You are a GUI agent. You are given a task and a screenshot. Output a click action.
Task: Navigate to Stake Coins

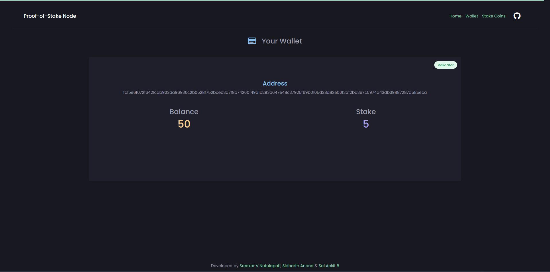pyautogui.click(x=494, y=16)
